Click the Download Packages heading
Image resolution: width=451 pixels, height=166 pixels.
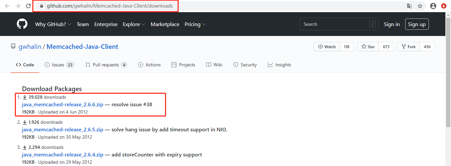click(x=52, y=89)
